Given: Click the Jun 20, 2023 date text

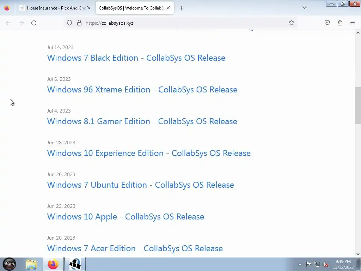Looking at the screenshot, I should 61,238.
